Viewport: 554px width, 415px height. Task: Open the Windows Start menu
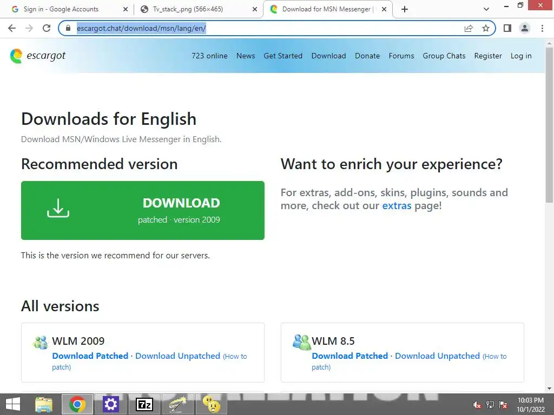(x=13, y=404)
